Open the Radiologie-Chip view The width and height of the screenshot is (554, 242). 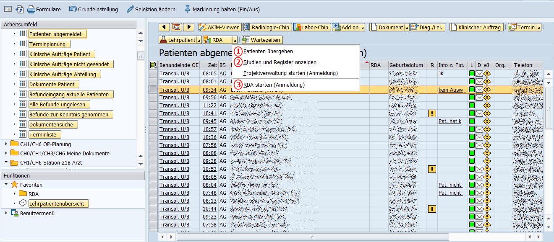267,27
